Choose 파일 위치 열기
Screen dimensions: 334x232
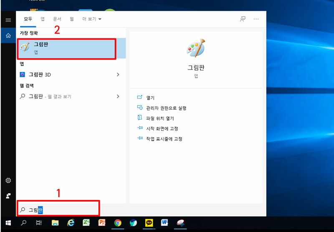[160, 118]
